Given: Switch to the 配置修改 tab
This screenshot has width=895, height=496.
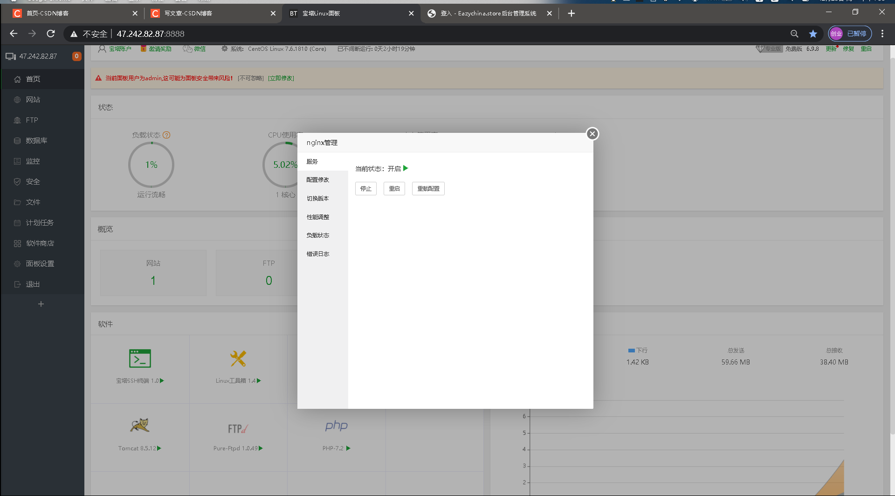Looking at the screenshot, I should [x=323, y=180].
